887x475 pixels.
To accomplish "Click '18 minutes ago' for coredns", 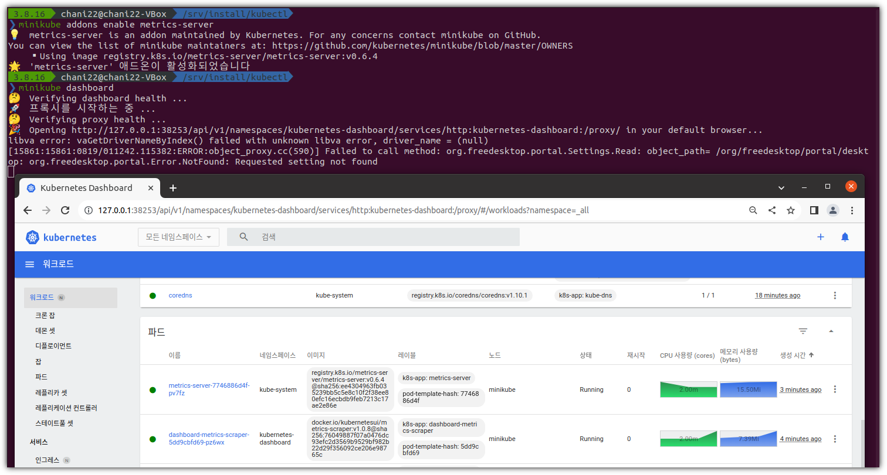I will pyautogui.click(x=777, y=295).
